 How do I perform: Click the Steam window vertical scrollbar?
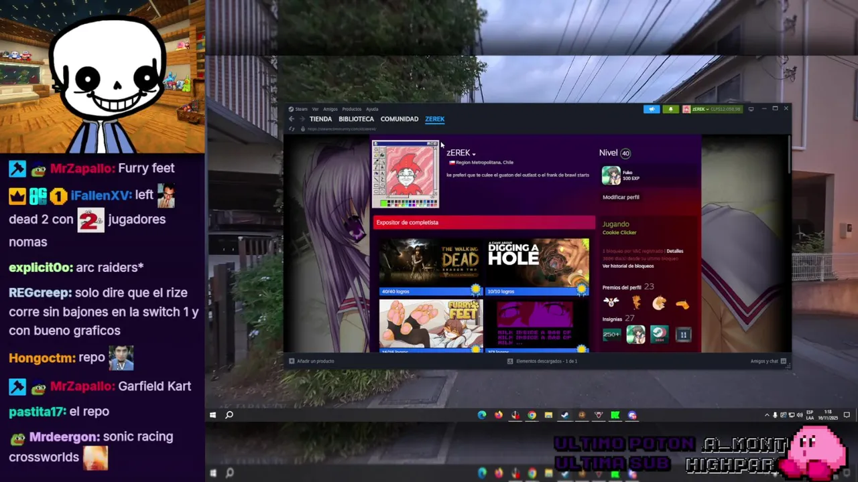pos(788,154)
